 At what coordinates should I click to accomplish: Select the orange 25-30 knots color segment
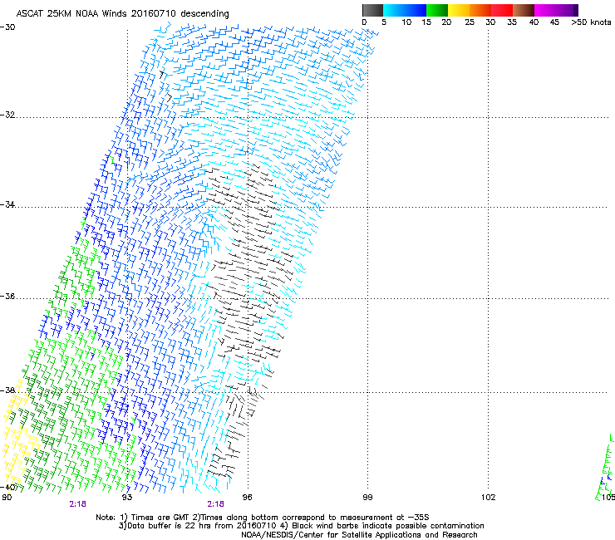coord(480,10)
